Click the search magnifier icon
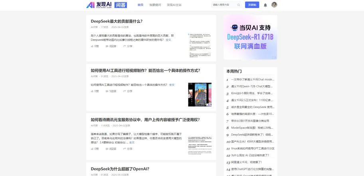The image size is (364, 176). (x=239, y=5)
